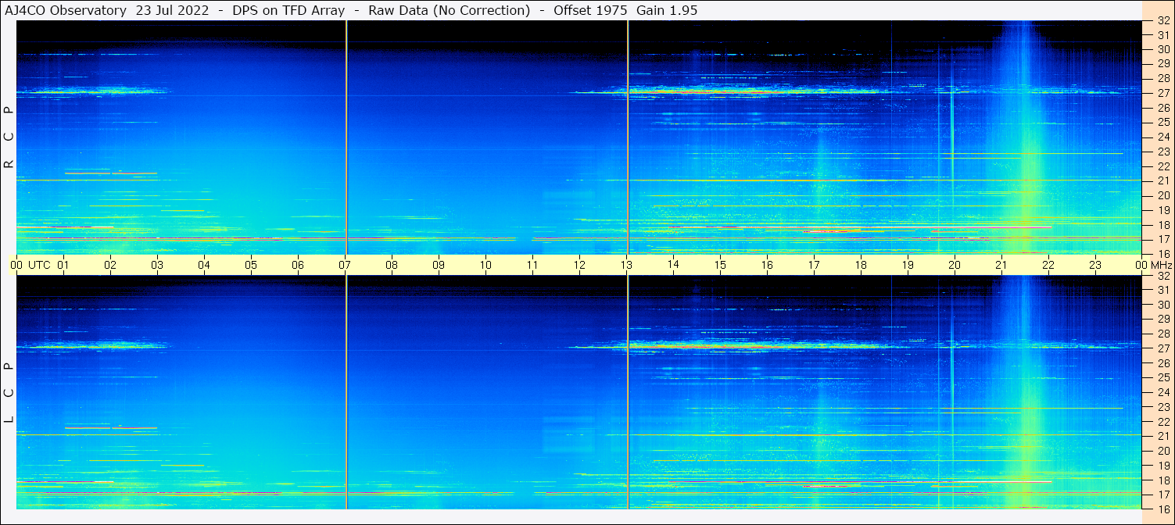Click the 17 MHz label on RCP frequency scale
The height and width of the screenshot is (525, 1175).
pos(1162,239)
